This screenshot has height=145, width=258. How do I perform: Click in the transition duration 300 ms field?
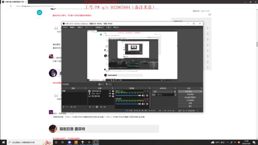click(x=165, y=95)
